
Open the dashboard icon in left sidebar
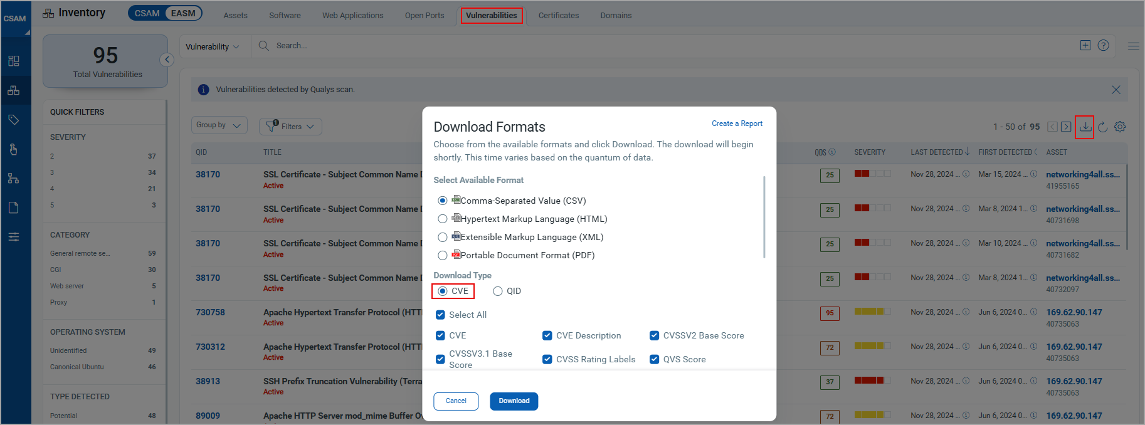point(14,61)
